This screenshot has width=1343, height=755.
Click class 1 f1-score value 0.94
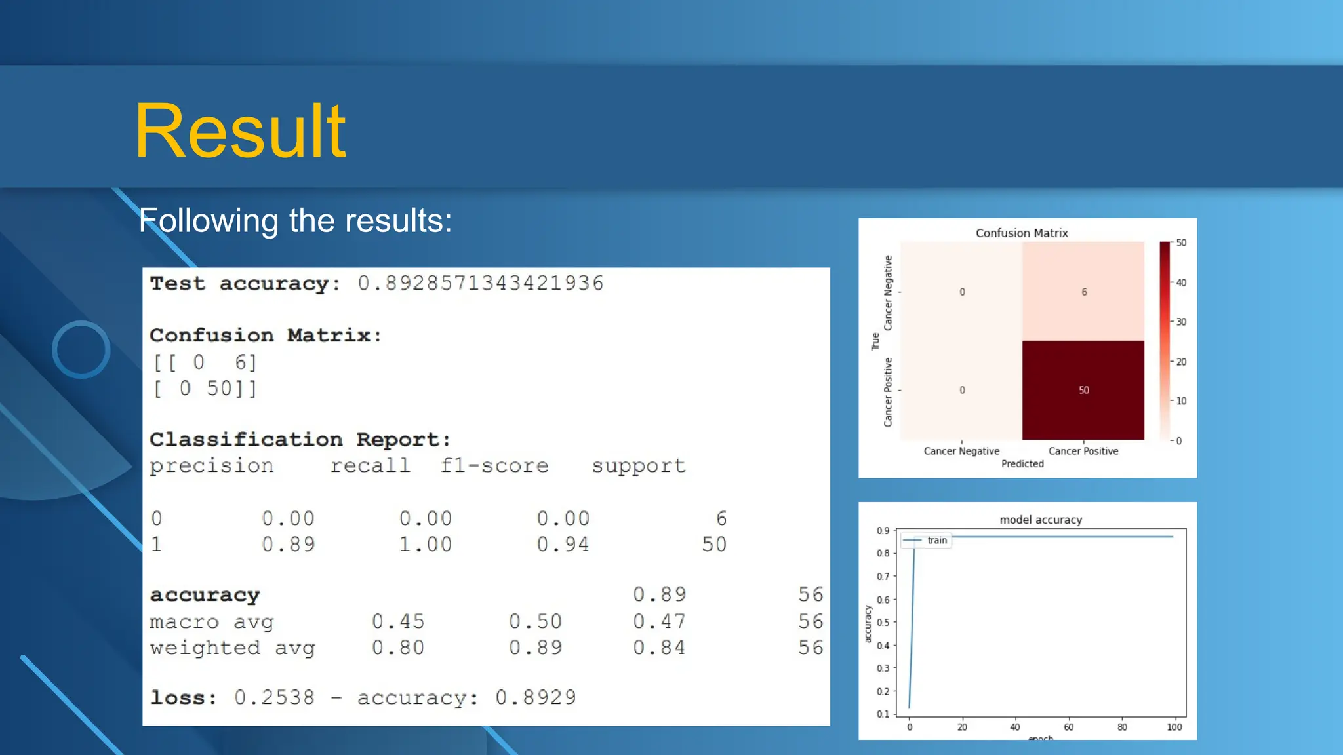click(563, 544)
